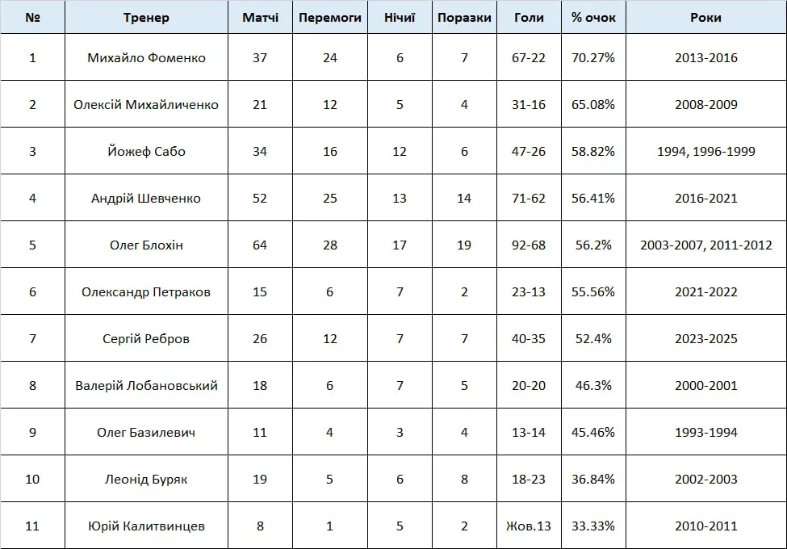Click the Леонід Буряк cell
This screenshot has width=787, height=549.
(x=146, y=479)
